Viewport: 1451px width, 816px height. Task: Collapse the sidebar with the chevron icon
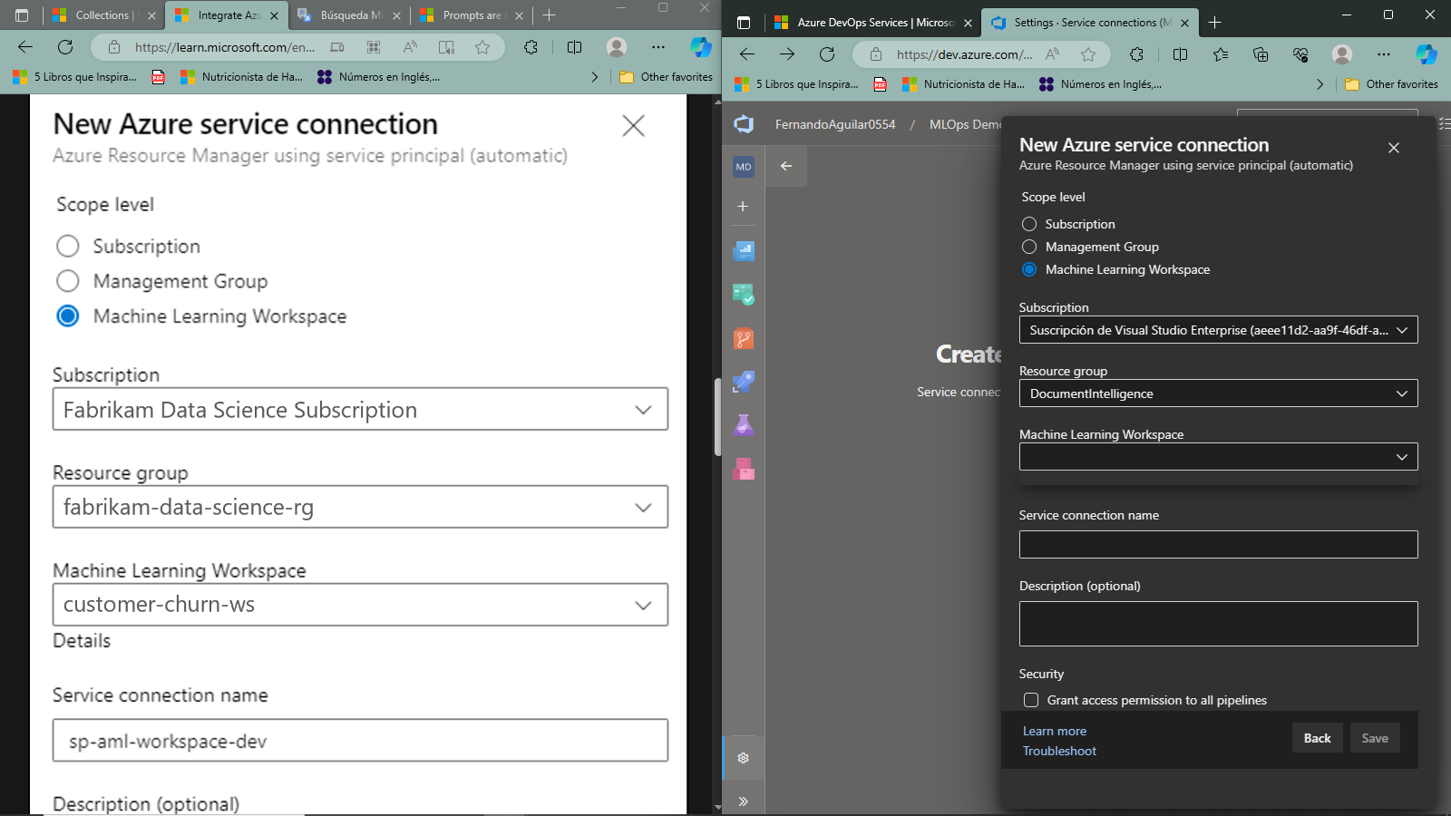(743, 801)
